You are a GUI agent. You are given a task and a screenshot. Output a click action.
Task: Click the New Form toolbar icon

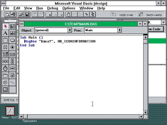coord(7,14)
